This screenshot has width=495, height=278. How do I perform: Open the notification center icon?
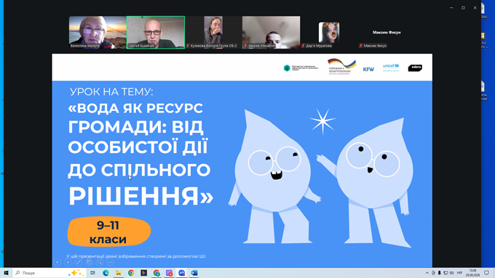pos(486,273)
